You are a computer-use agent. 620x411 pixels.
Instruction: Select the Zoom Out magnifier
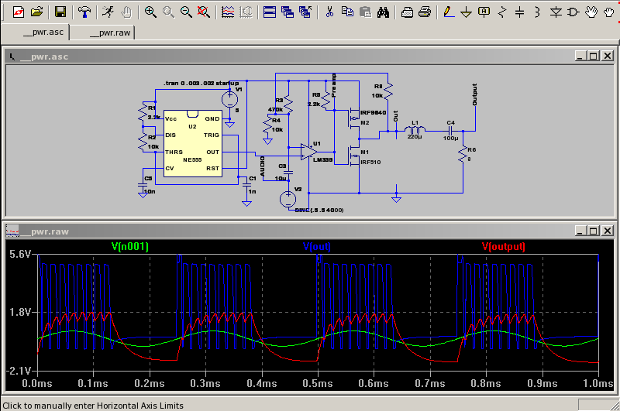tap(186, 12)
